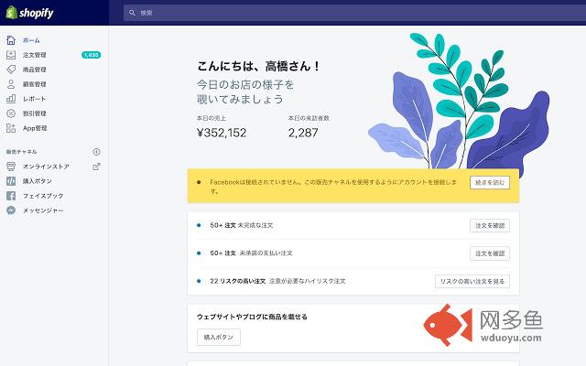Click the Facebook channel icon
586x366 pixels.
(x=11, y=196)
